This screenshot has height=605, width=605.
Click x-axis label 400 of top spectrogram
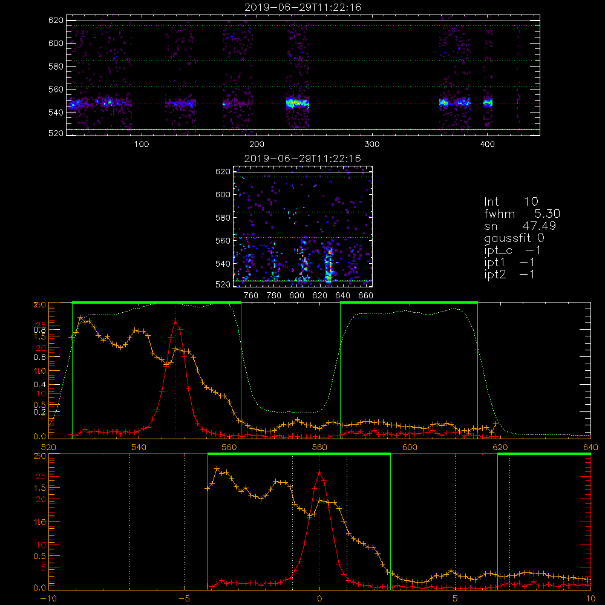[x=487, y=145]
